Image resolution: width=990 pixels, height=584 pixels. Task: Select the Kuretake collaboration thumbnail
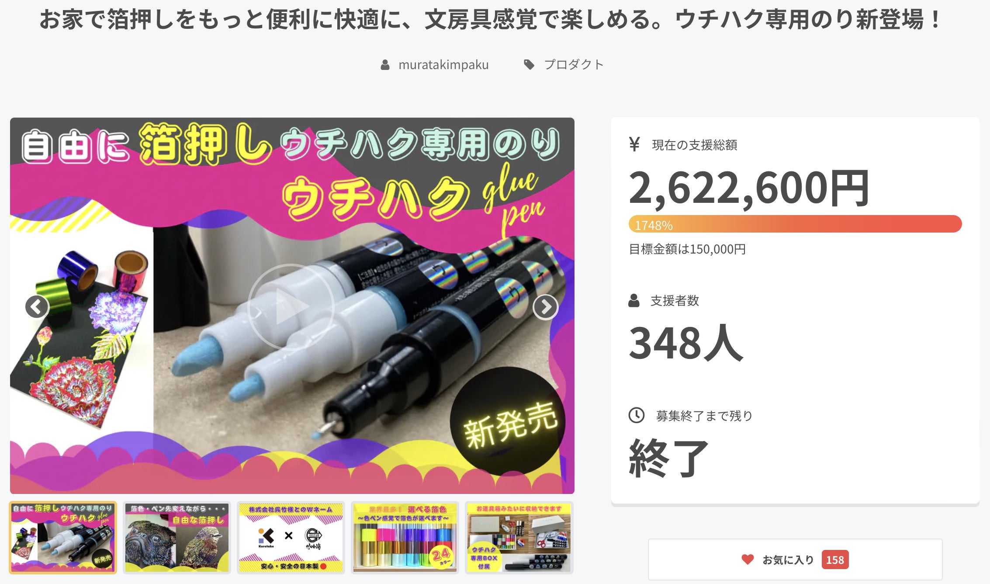[x=291, y=538]
